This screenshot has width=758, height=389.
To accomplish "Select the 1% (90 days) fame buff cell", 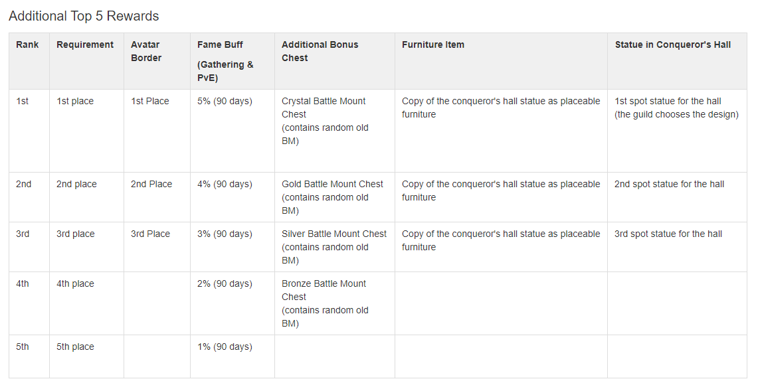I will [x=225, y=347].
